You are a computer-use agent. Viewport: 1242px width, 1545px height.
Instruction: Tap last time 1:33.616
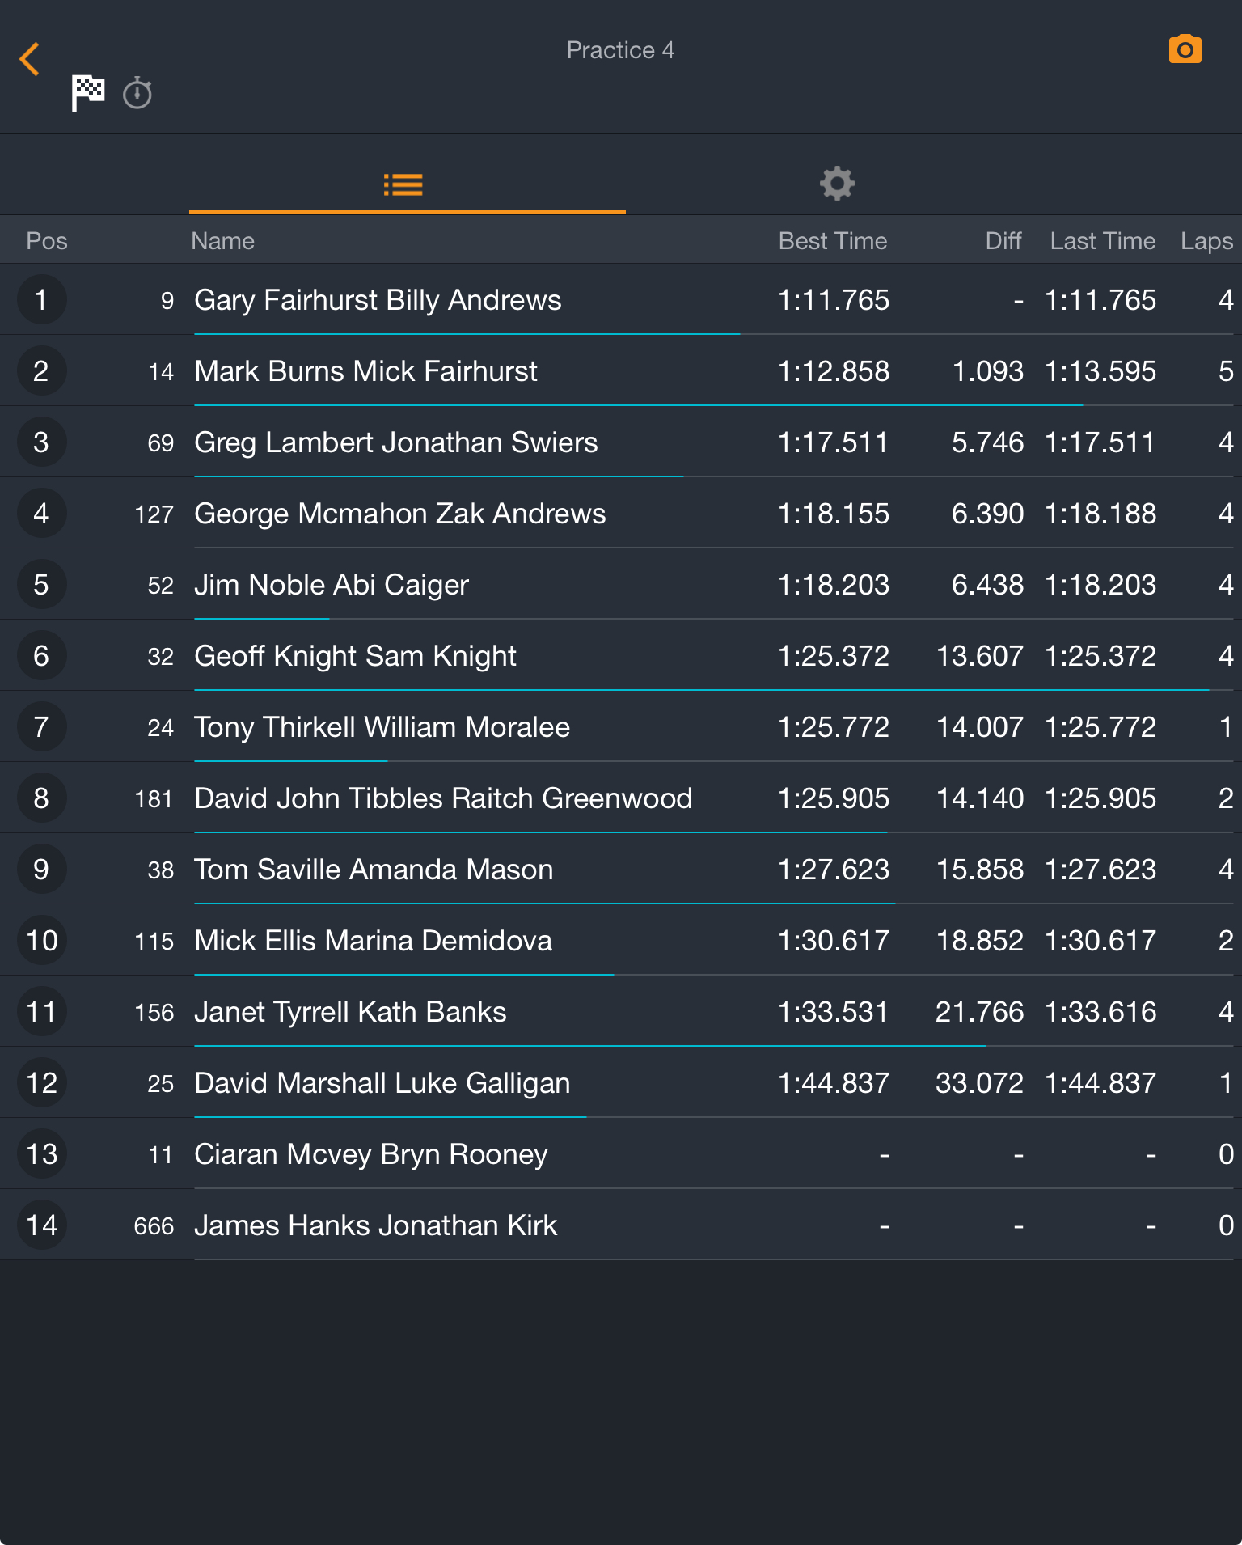coord(1100,1012)
